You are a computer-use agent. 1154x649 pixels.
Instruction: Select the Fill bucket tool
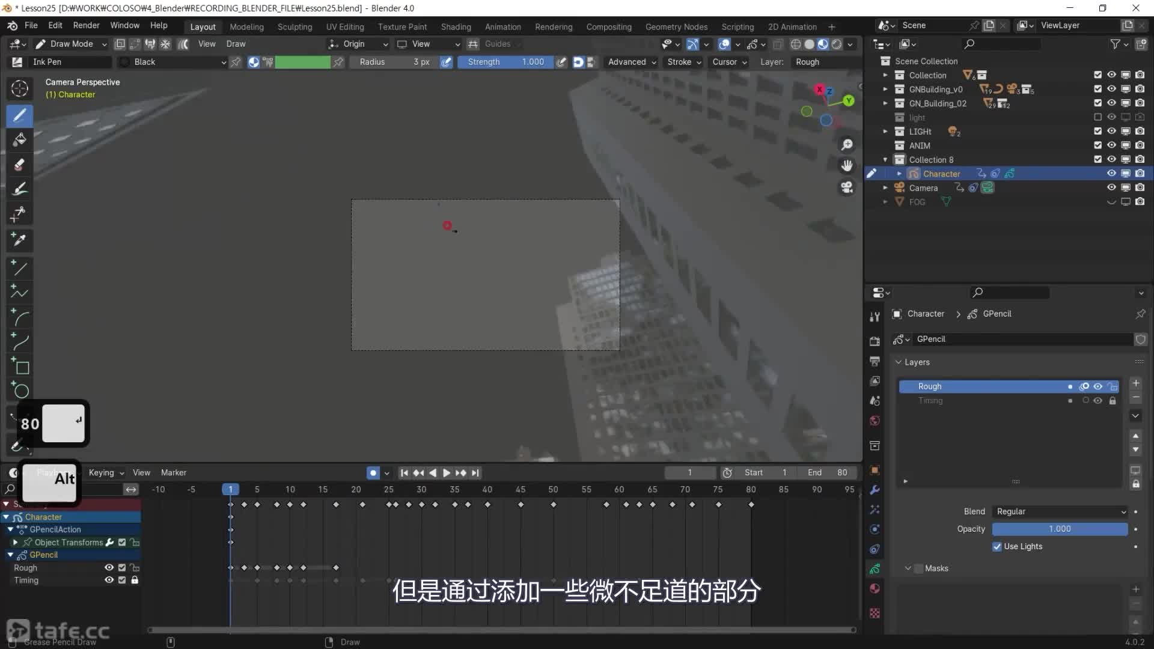tap(19, 139)
